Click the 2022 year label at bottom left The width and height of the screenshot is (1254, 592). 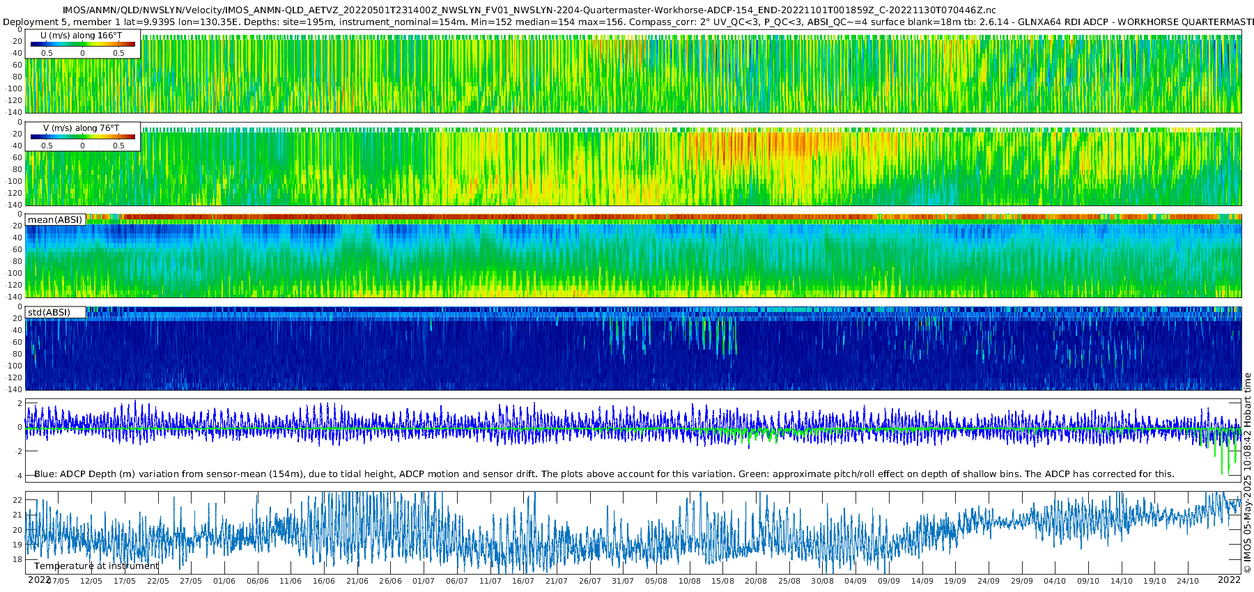click(x=39, y=579)
